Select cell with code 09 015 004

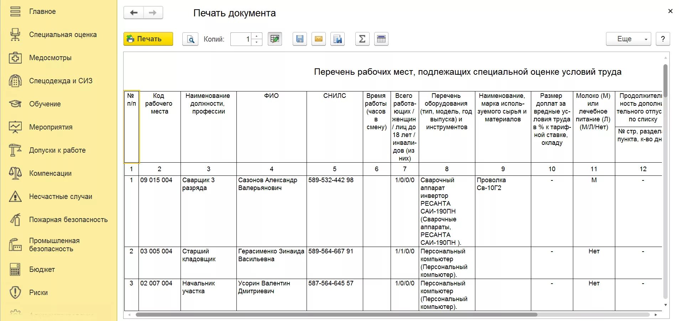point(160,211)
